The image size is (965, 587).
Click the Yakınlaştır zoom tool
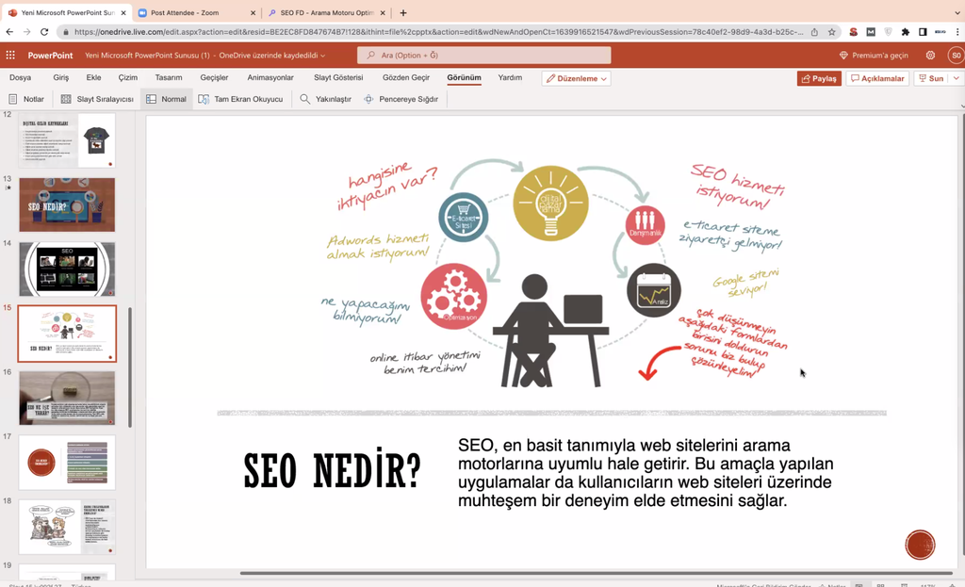[325, 99]
